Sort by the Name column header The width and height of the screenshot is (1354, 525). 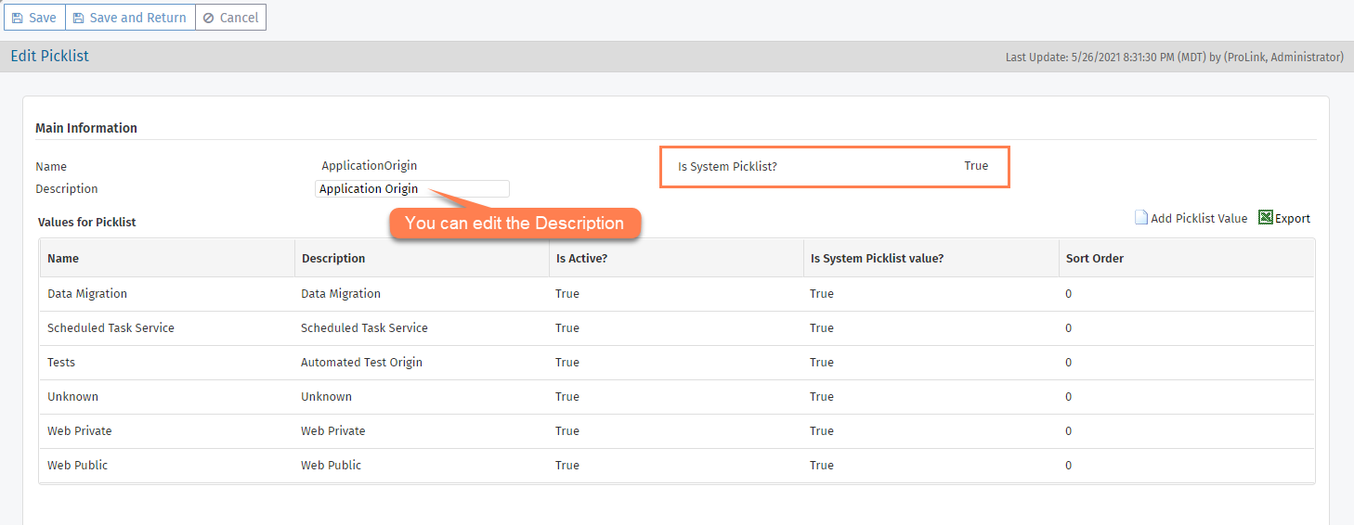(63, 259)
